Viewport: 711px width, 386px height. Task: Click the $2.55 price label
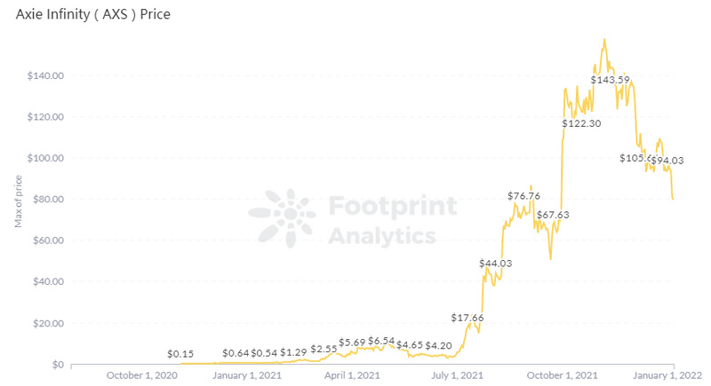pos(324,350)
